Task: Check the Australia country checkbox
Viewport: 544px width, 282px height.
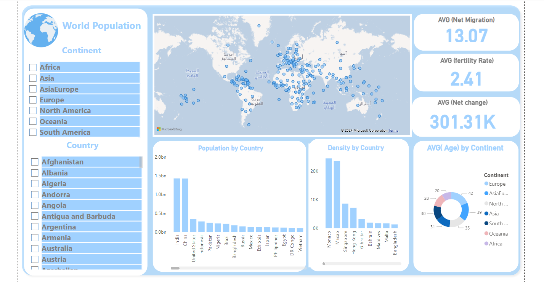Action: [35, 249]
